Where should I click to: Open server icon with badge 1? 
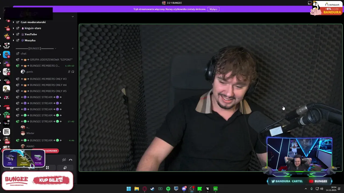[6, 55]
